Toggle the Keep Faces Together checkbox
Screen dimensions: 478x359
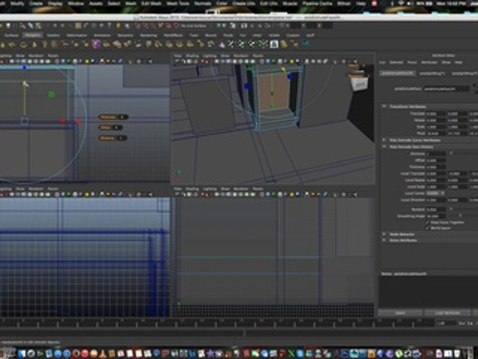coord(428,222)
